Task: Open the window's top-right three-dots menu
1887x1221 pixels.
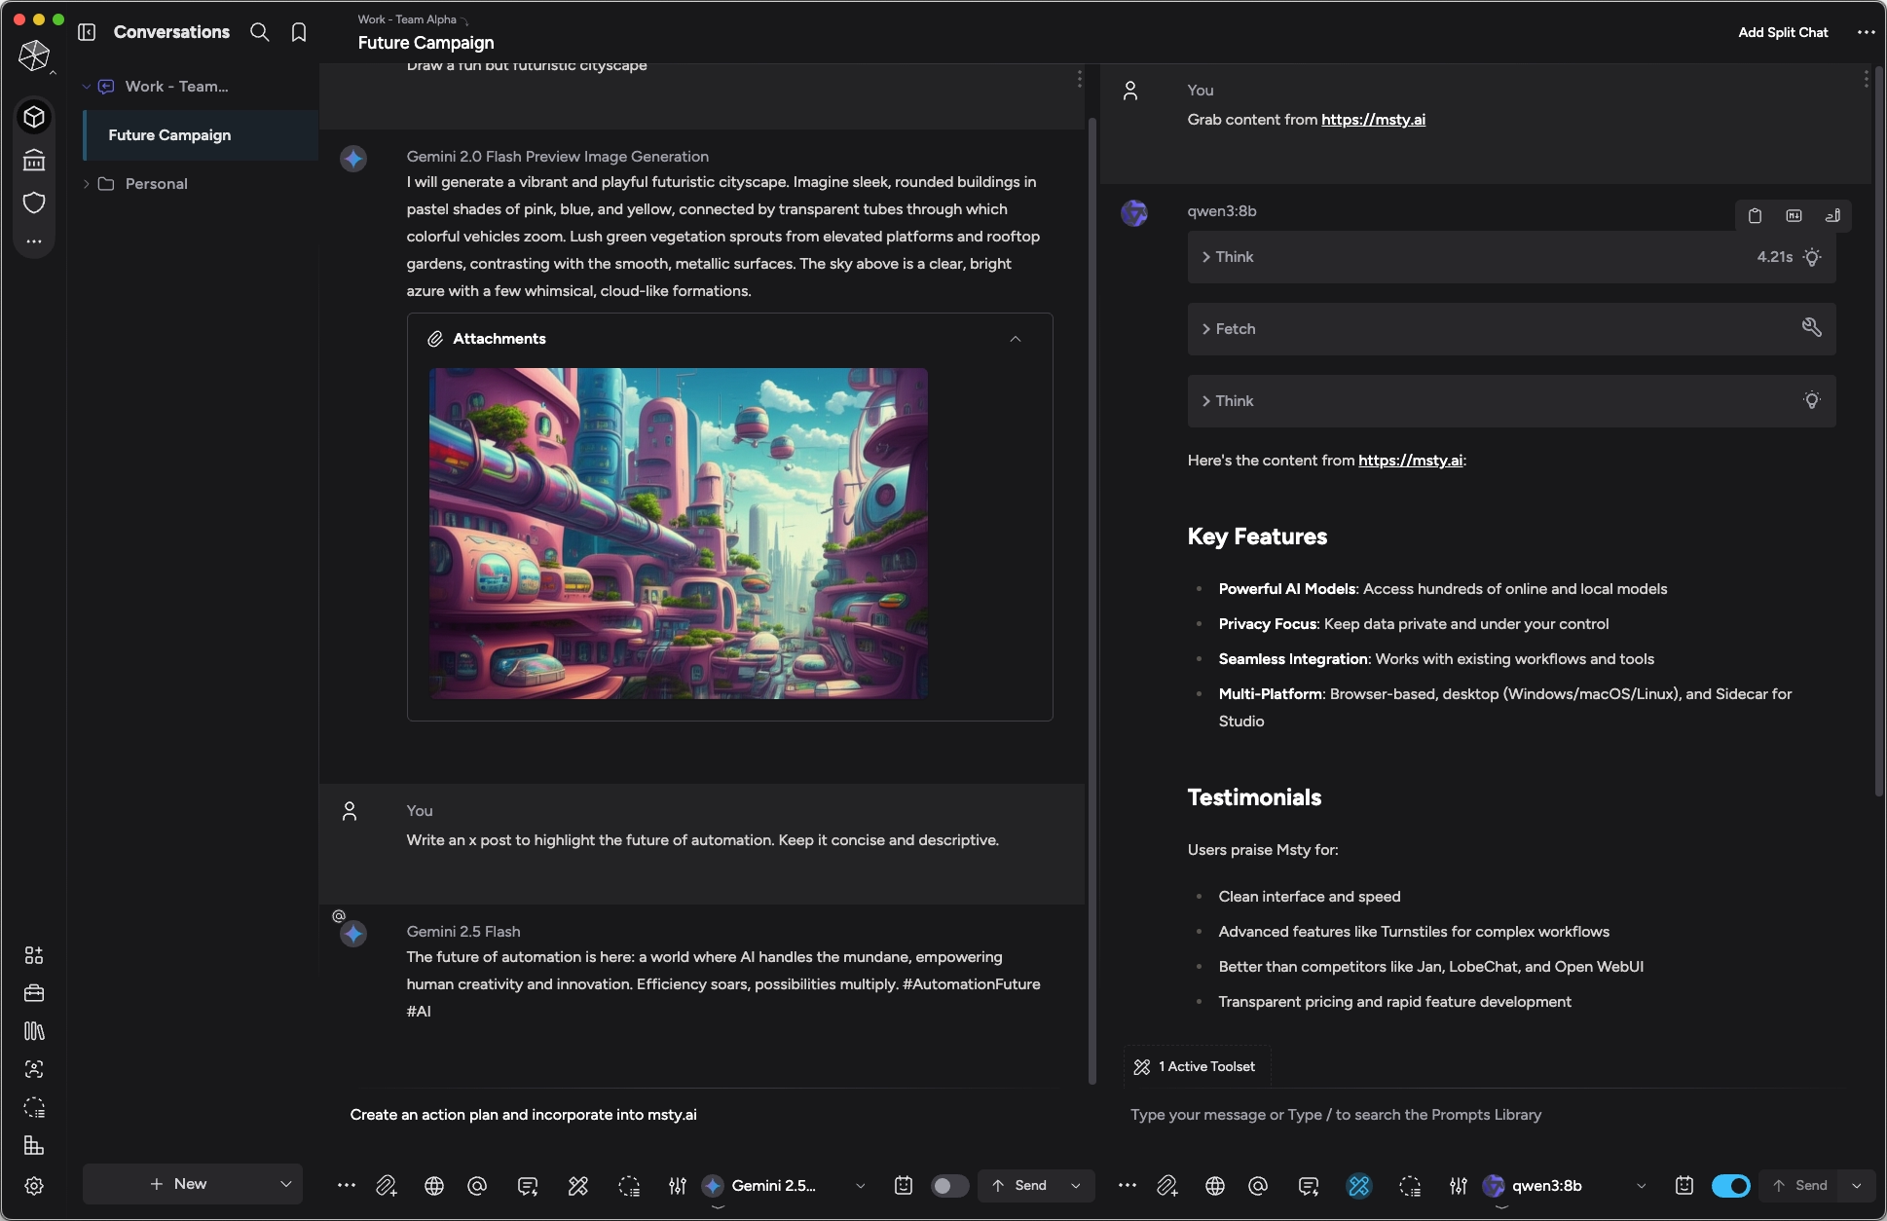Action: coord(1866,32)
